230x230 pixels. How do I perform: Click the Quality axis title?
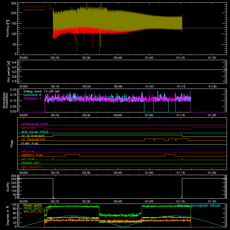[8, 187]
